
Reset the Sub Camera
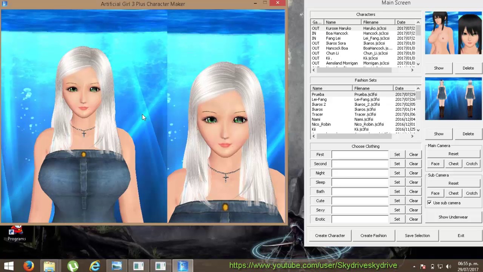pyautogui.click(x=453, y=183)
